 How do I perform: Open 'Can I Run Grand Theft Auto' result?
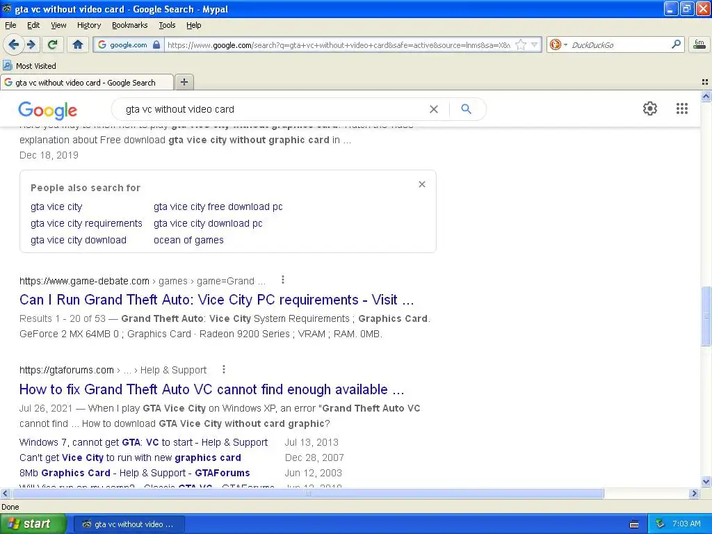217,300
